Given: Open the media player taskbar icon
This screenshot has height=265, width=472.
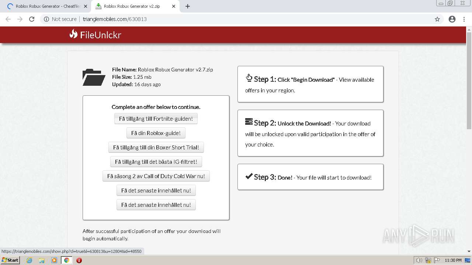Looking at the screenshot, I should (x=54, y=260).
